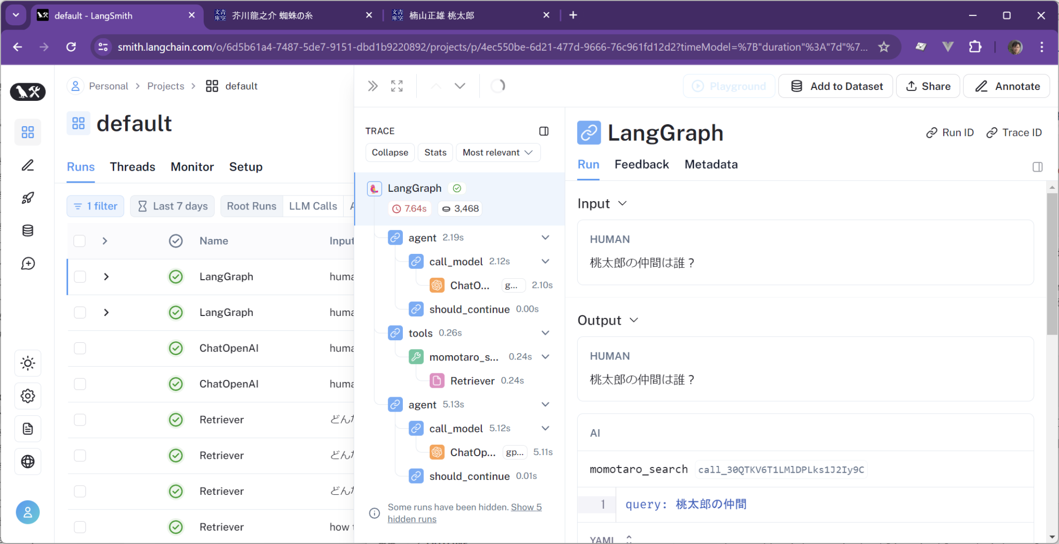Viewport: 1059px width, 544px height.
Task: Select the annotation pencil icon in sidebar
Action: [x=28, y=165]
